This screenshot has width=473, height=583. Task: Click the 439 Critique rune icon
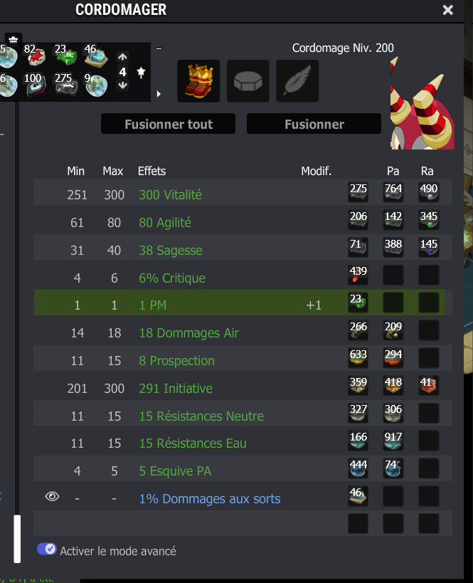tap(358, 275)
